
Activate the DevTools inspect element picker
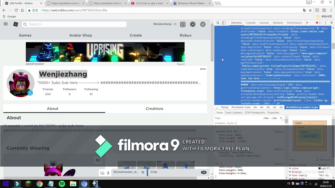(x=218, y=23)
